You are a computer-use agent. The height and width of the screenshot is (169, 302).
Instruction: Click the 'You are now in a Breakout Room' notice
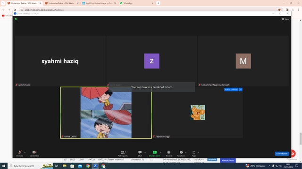click(152, 87)
